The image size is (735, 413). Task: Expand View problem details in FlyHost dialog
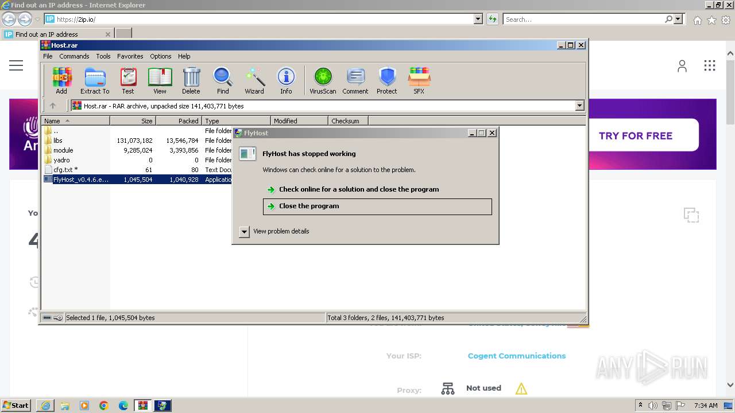pyautogui.click(x=244, y=231)
